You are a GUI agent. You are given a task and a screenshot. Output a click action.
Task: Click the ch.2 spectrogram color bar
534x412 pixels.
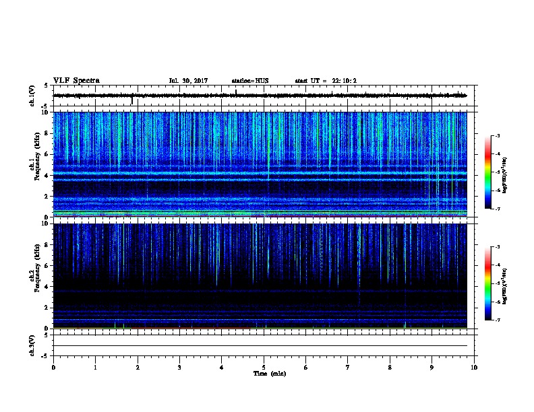point(487,283)
